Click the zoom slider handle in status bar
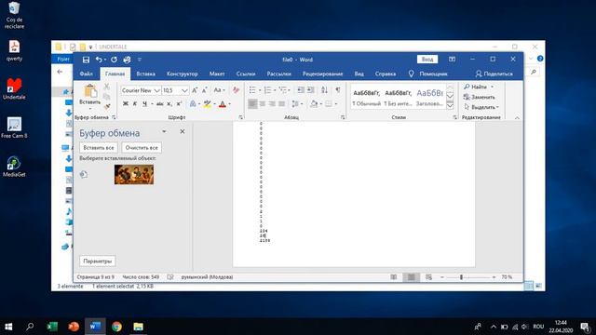 [x=462, y=277]
